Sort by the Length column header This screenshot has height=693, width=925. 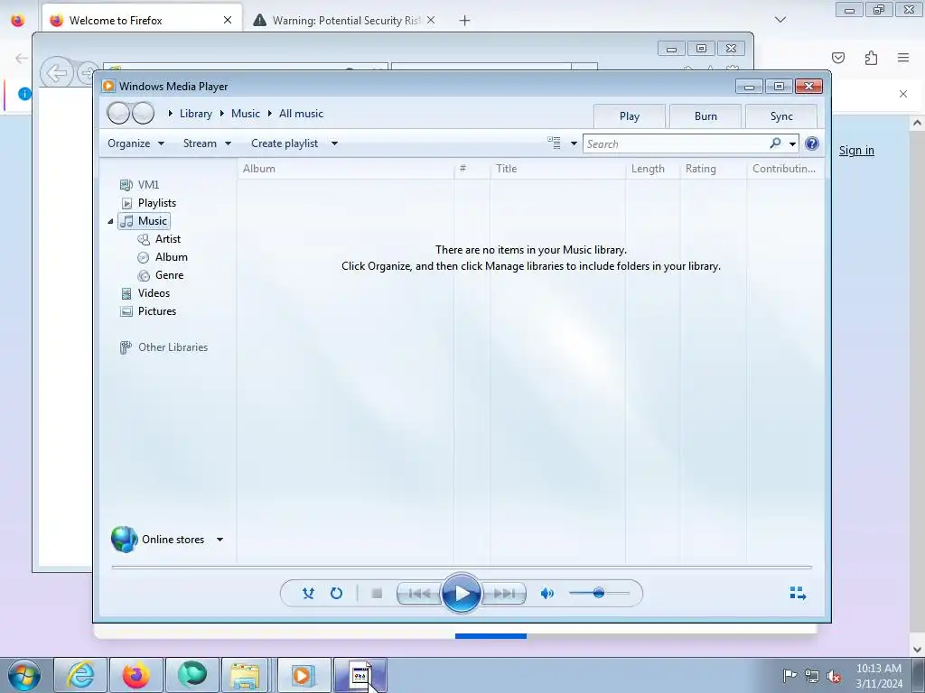652,169
